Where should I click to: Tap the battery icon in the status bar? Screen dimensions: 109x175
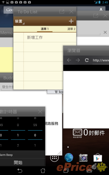point(99,2)
